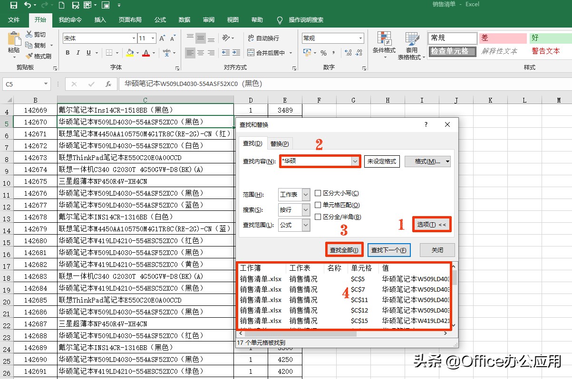Click the Undo arrow icon
The height and width of the screenshot is (379, 572).
pyautogui.click(x=27, y=5)
